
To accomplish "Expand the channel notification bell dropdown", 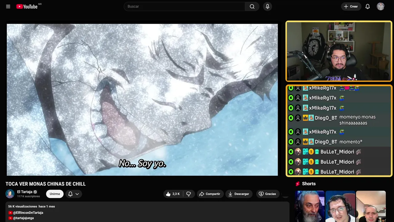I will 74,194.
